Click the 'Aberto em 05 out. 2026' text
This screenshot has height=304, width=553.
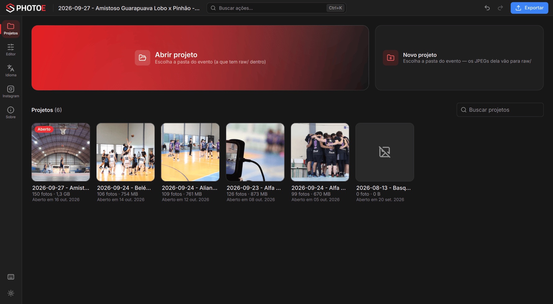(315, 200)
